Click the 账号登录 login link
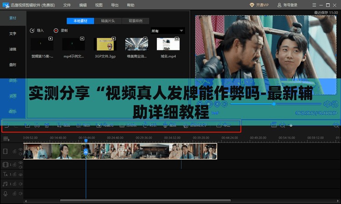The height and width of the screenshot is (204, 341). (287, 5)
